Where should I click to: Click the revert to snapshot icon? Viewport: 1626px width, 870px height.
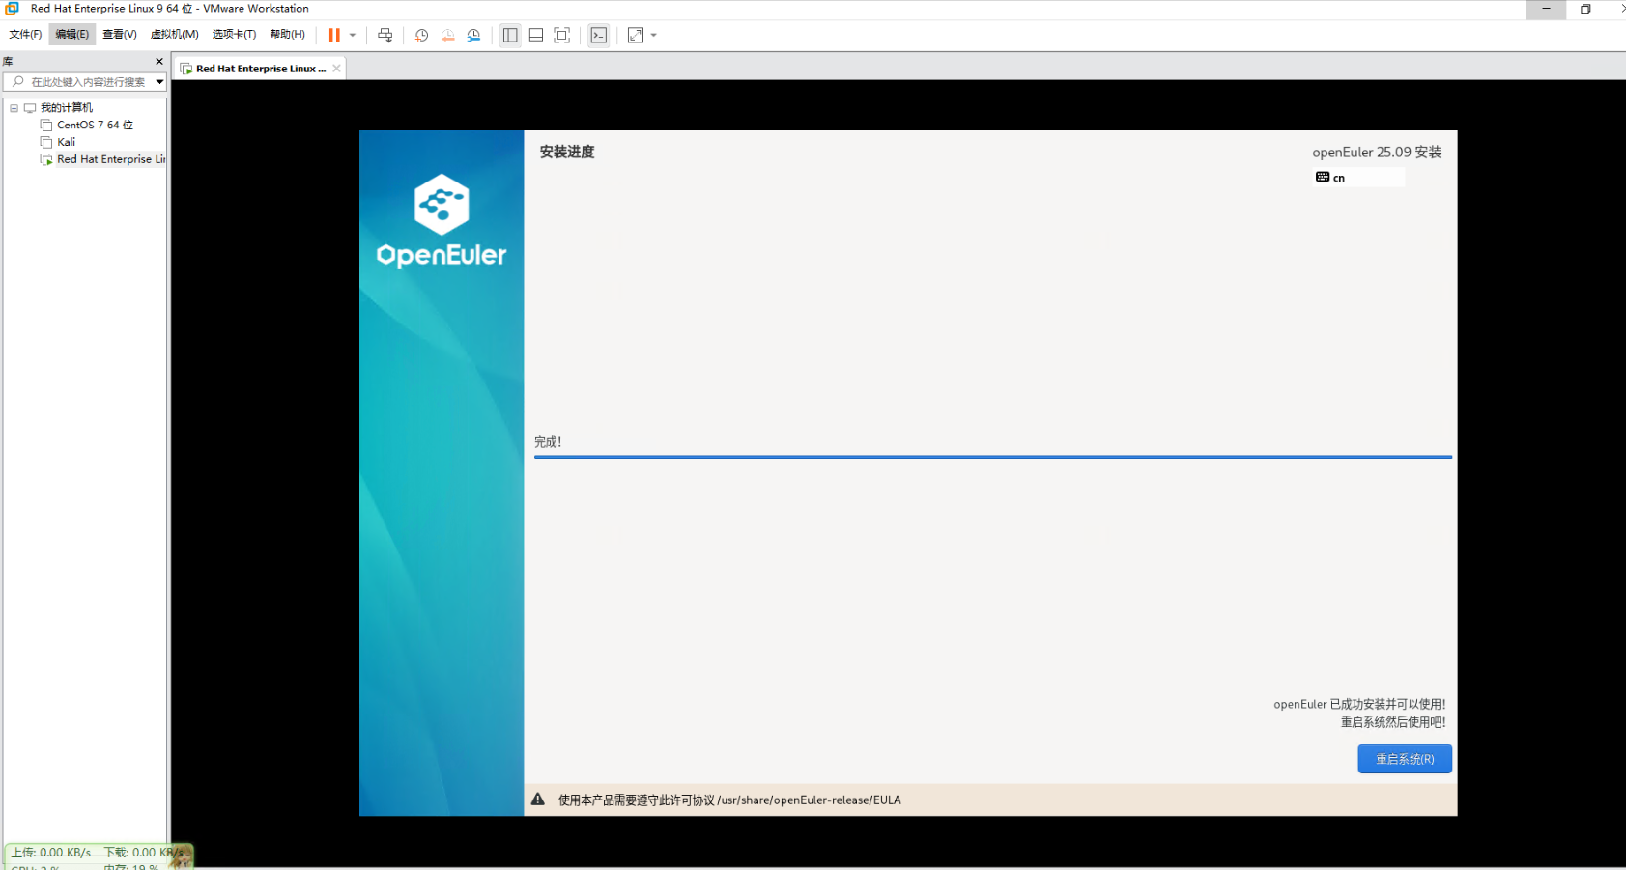(447, 35)
